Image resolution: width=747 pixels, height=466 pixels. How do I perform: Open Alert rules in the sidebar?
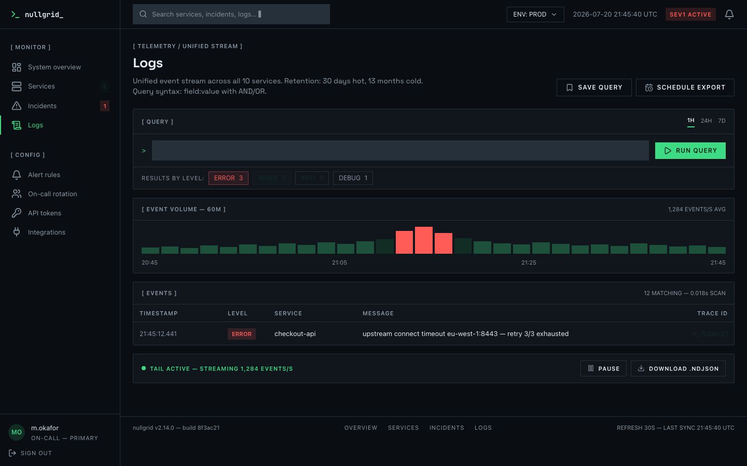tap(60, 175)
